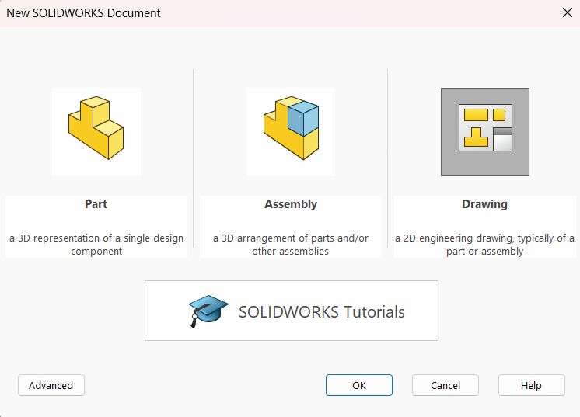Image resolution: width=580 pixels, height=417 pixels.
Task: Click the bold 'Assembly' label
Action: tap(291, 204)
